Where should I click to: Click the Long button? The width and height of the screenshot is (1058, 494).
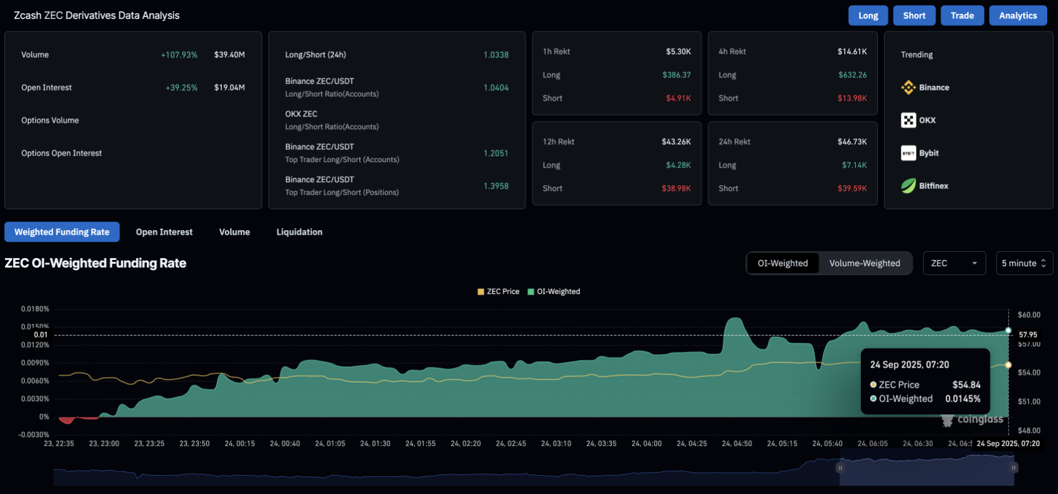click(868, 16)
